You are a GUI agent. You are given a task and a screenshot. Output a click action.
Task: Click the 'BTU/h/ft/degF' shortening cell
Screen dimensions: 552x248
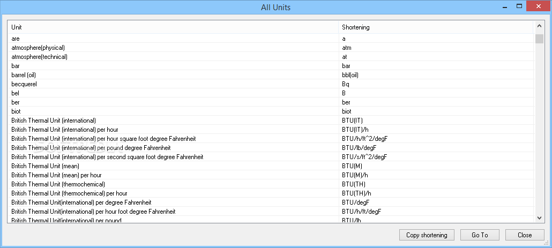tap(436, 212)
